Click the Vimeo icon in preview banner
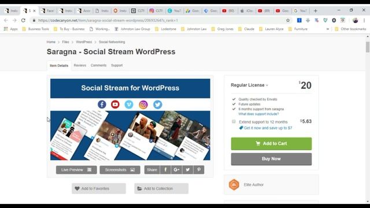This screenshot has width=370, height=208. (x=129, y=105)
